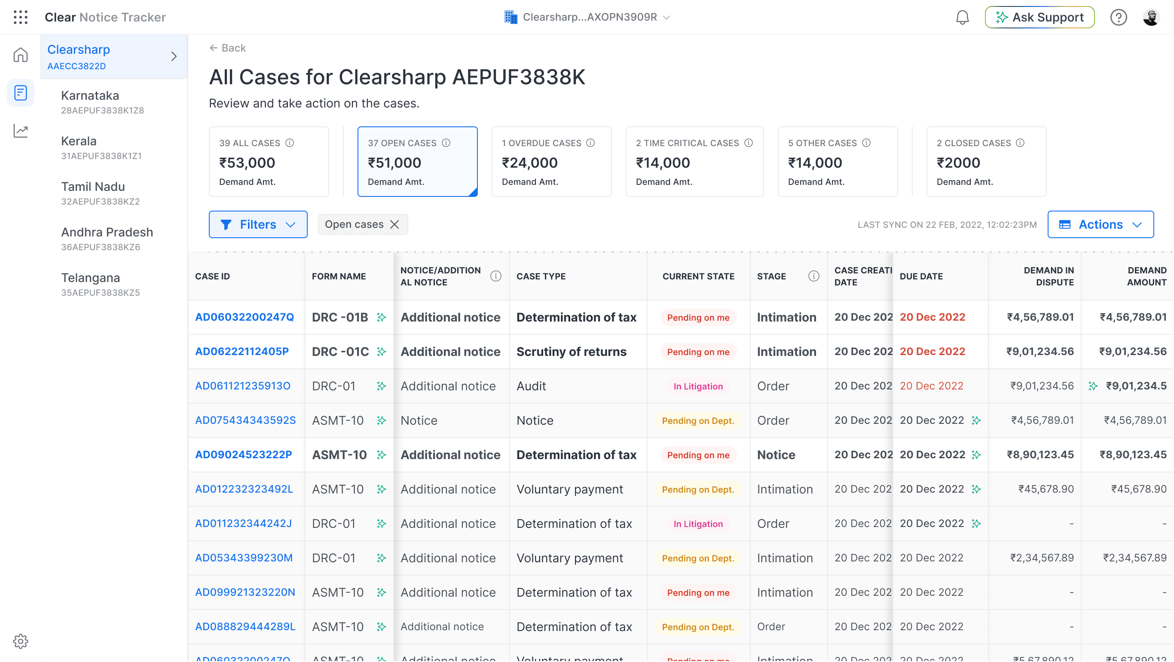Select Karnataka GSTIN in sidebar
1174x662 pixels.
(x=114, y=102)
